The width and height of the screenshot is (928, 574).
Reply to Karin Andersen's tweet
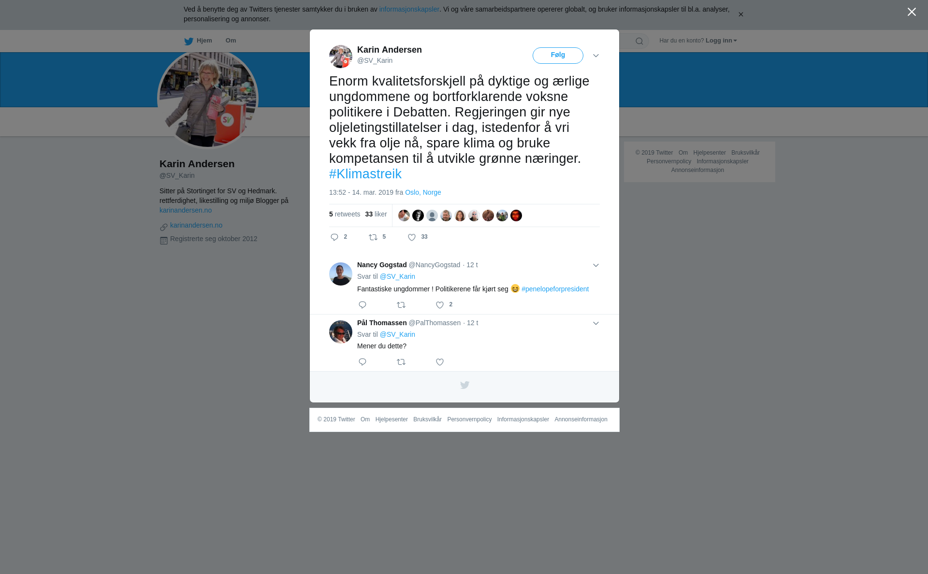(334, 237)
